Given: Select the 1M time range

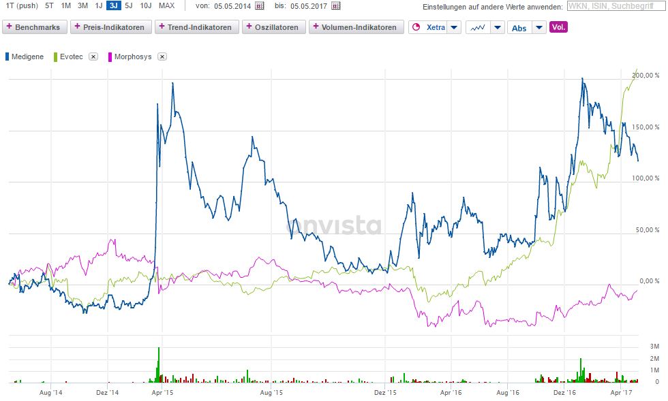Looking at the screenshot, I should [x=65, y=6].
